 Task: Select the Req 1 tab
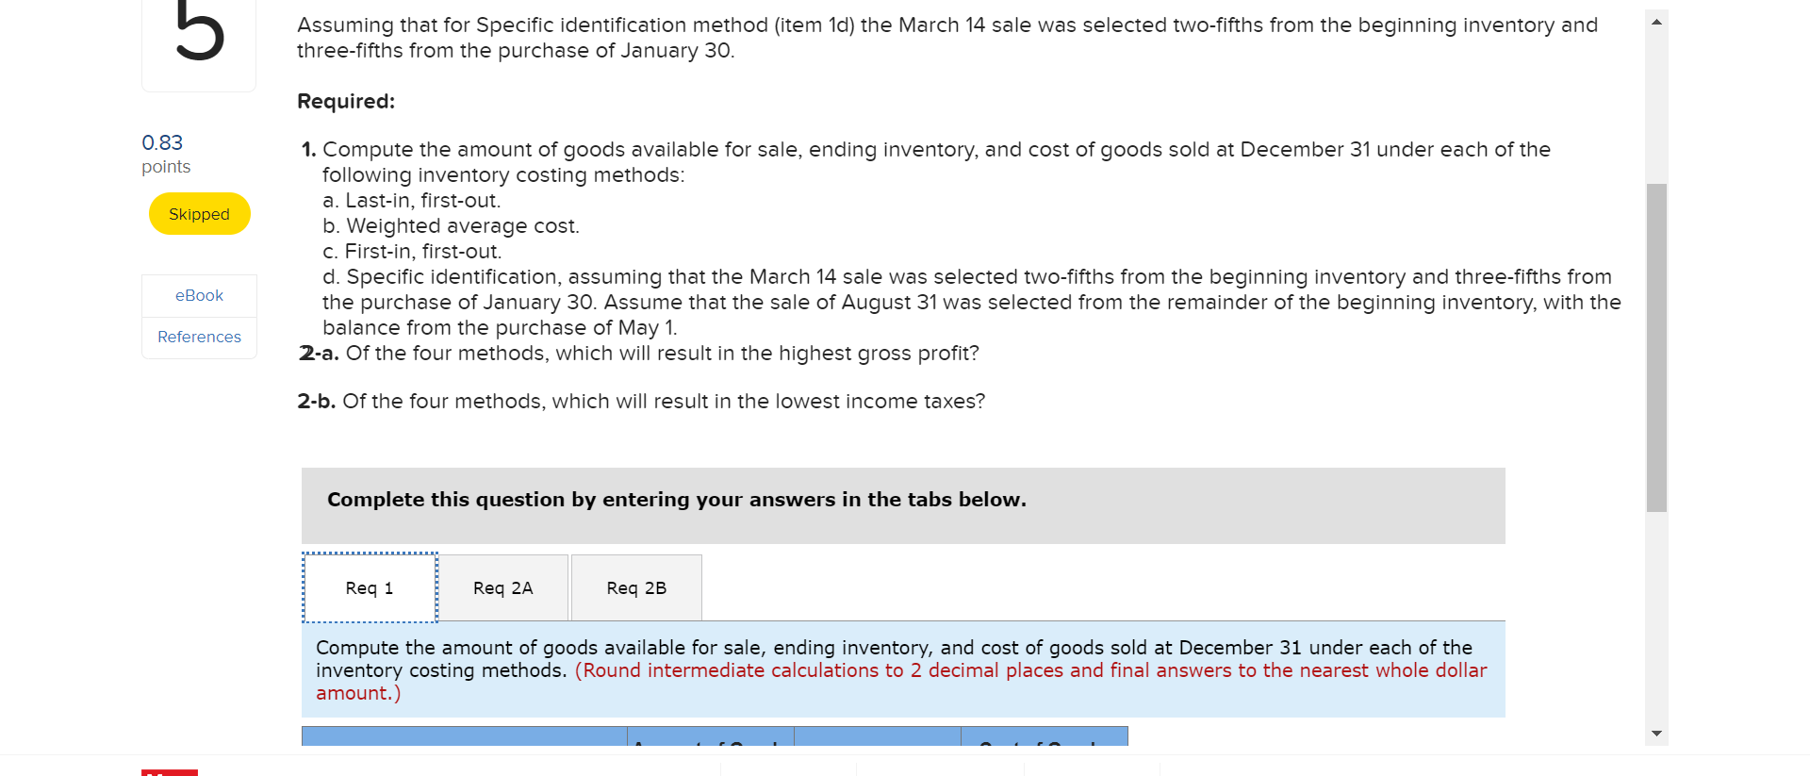click(x=369, y=587)
